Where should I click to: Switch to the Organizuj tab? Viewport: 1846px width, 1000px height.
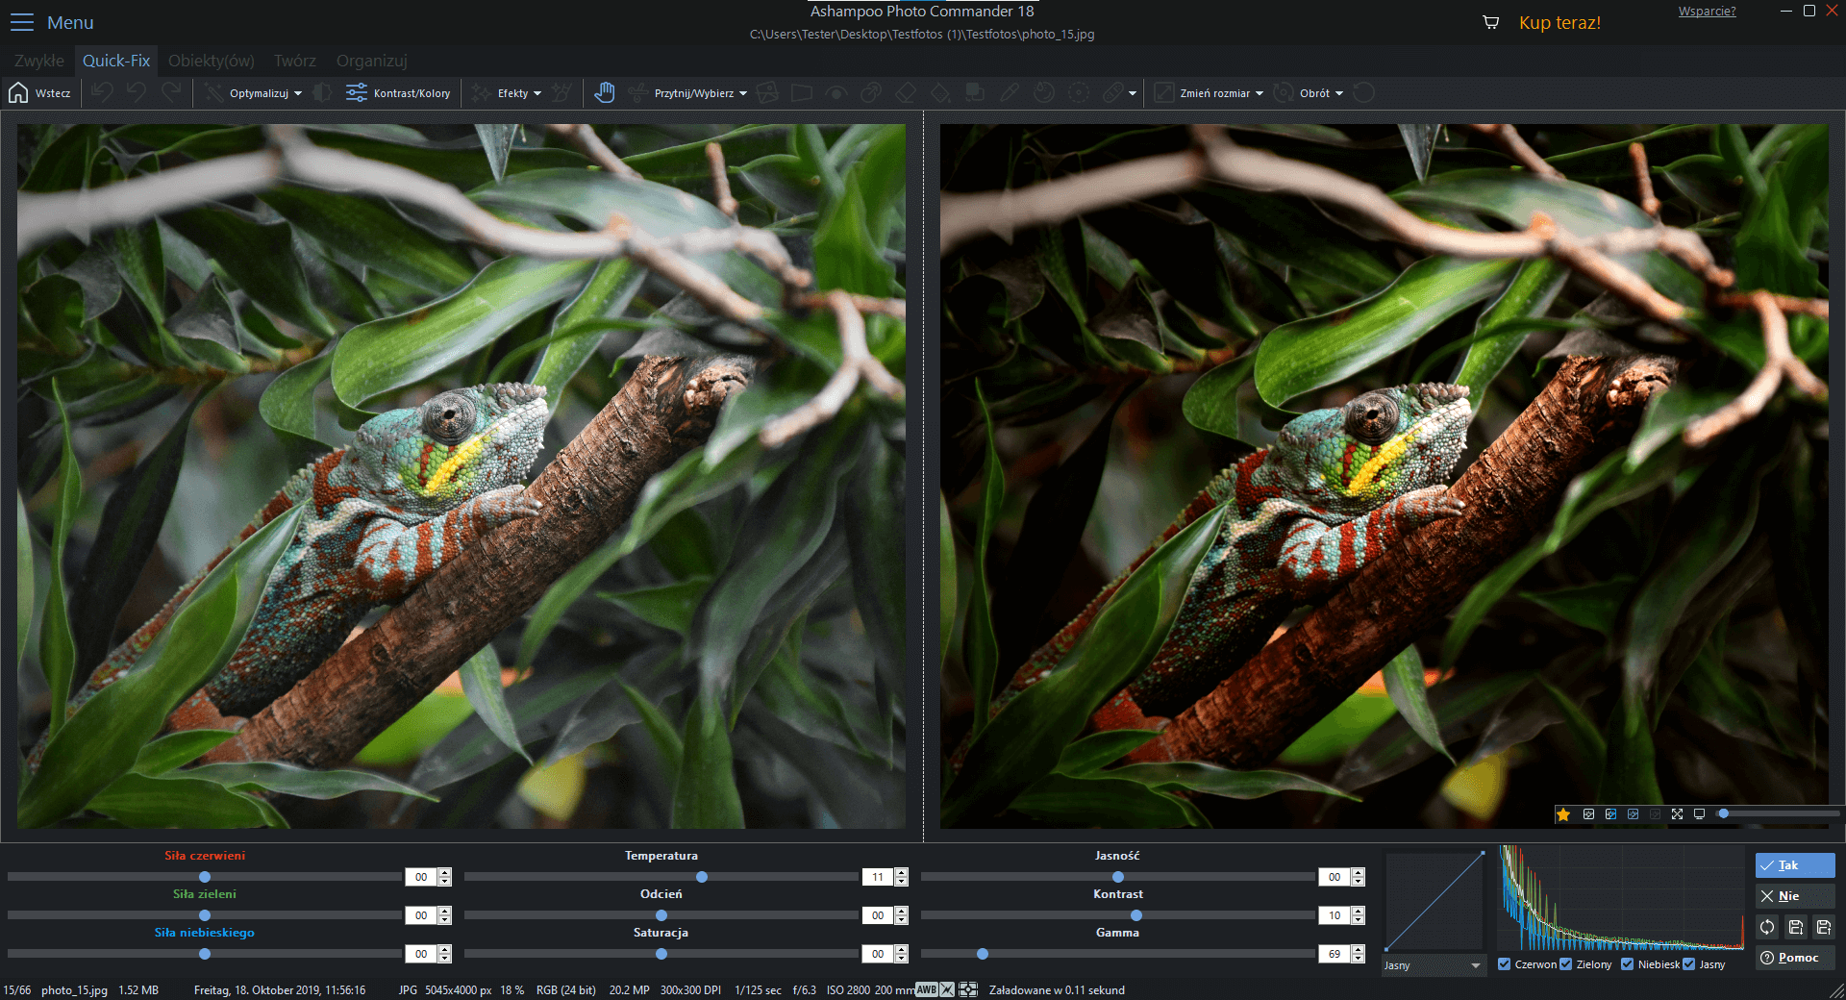(x=371, y=61)
